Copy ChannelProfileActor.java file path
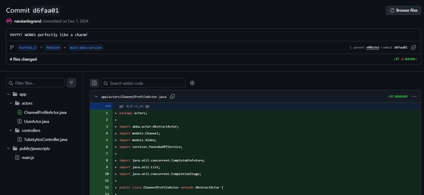This screenshot has height=195, width=424. [172, 97]
